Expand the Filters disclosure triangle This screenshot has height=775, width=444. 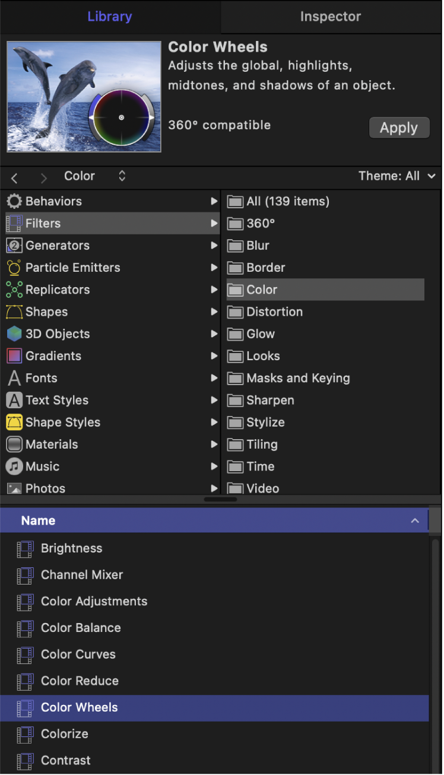tap(214, 223)
